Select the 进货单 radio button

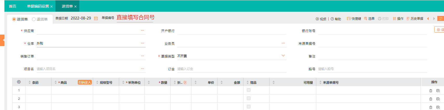pos(14,19)
